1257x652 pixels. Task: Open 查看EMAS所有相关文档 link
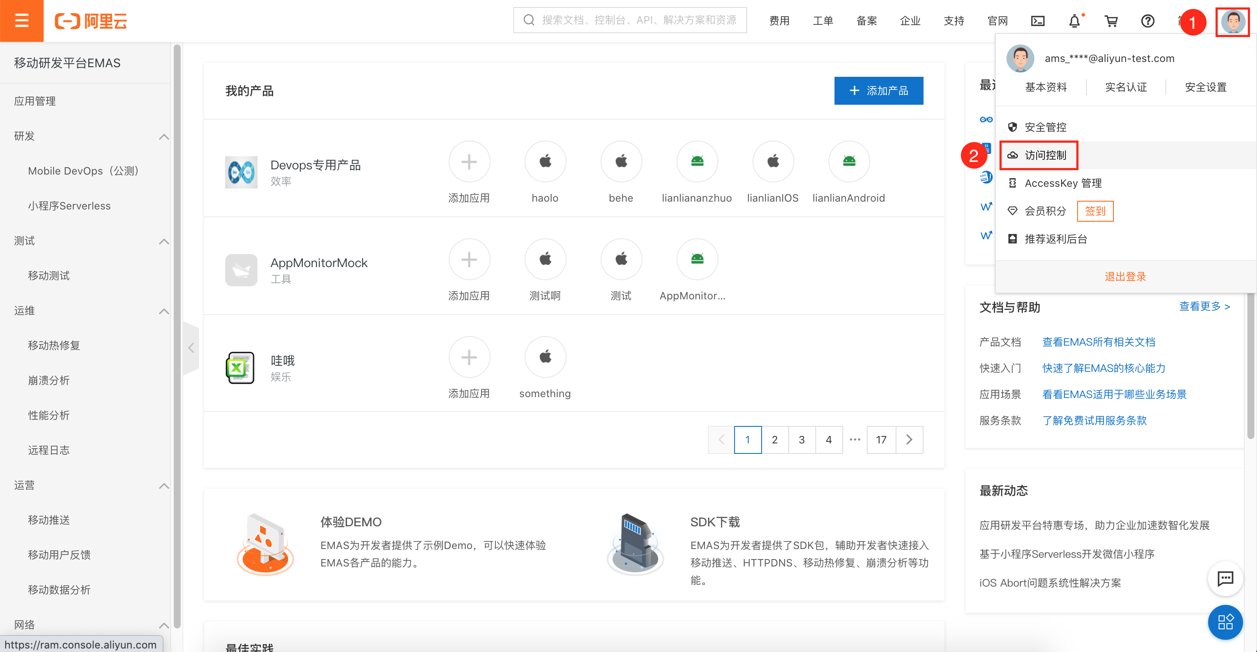(1099, 342)
